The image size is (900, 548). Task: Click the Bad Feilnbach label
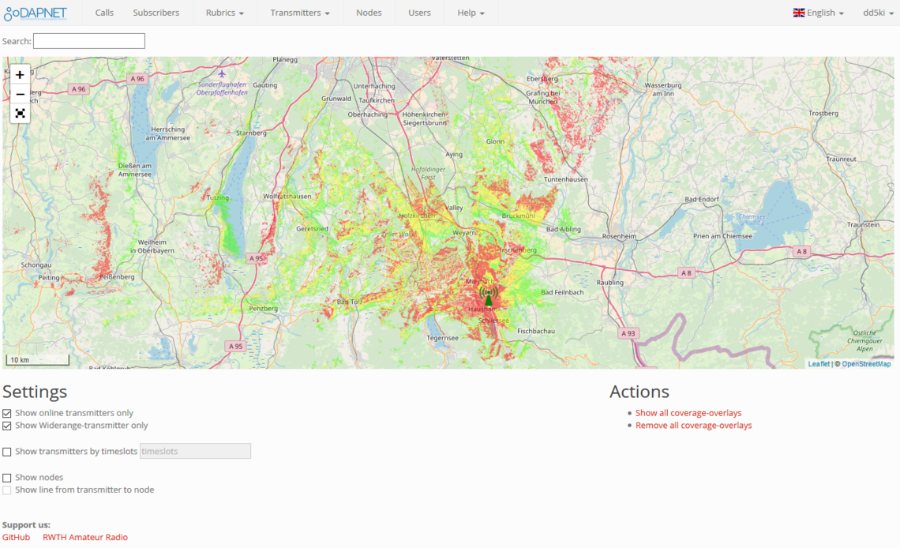pyautogui.click(x=562, y=293)
